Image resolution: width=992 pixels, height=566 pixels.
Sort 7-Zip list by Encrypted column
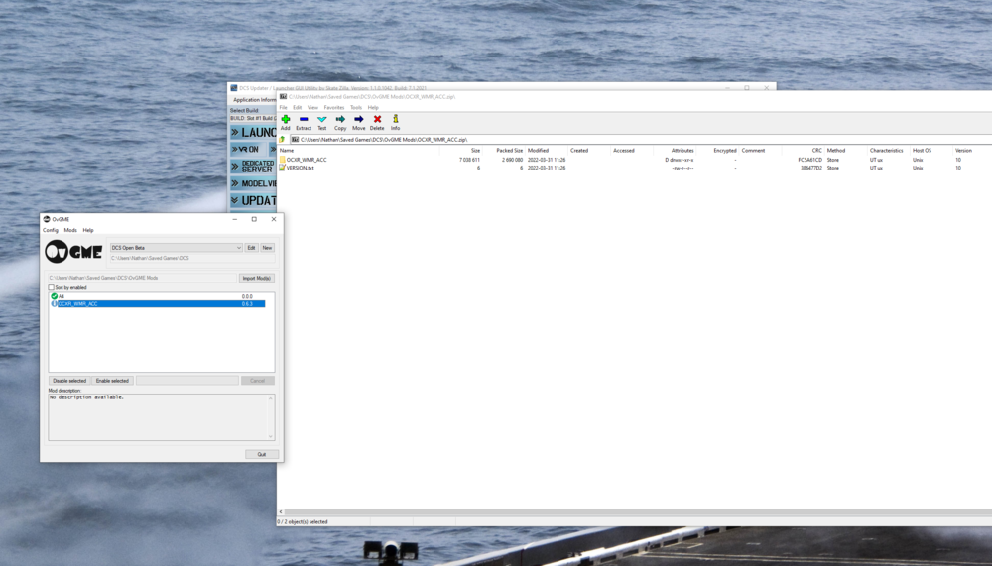[x=717, y=151]
